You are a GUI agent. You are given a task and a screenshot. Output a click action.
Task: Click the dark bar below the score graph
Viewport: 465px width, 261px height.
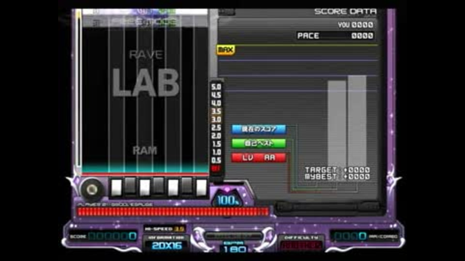pyautogui.click(x=328, y=206)
